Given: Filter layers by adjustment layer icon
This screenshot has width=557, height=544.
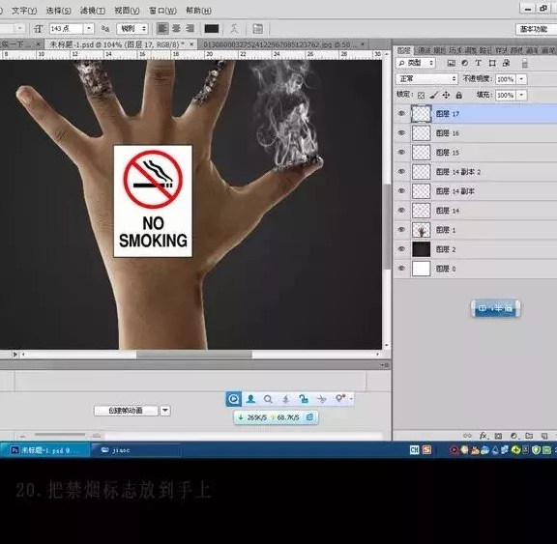Looking at the screenshot, I should [x=464, y=63].
